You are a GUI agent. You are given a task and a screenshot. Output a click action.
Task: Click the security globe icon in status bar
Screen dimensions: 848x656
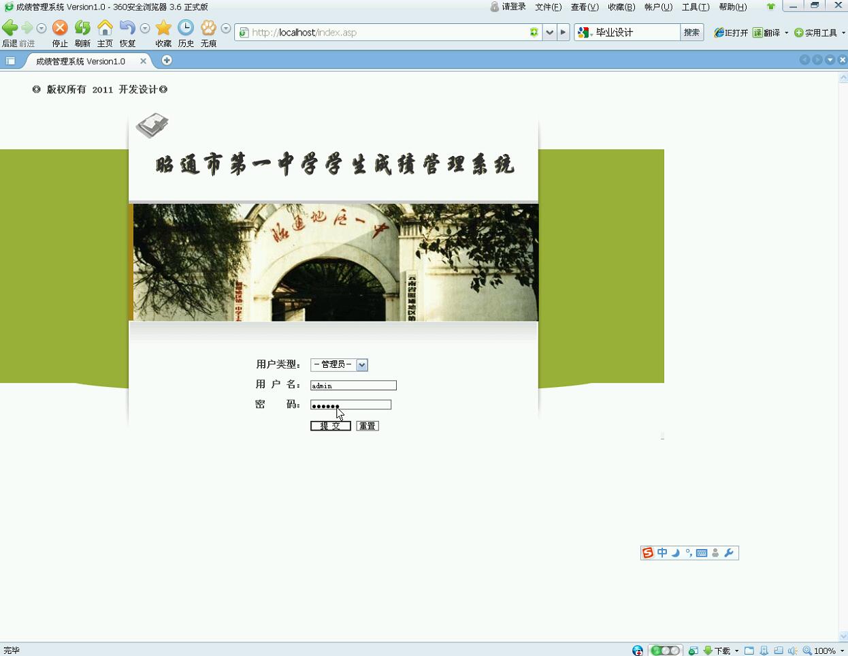pos(638,651)
